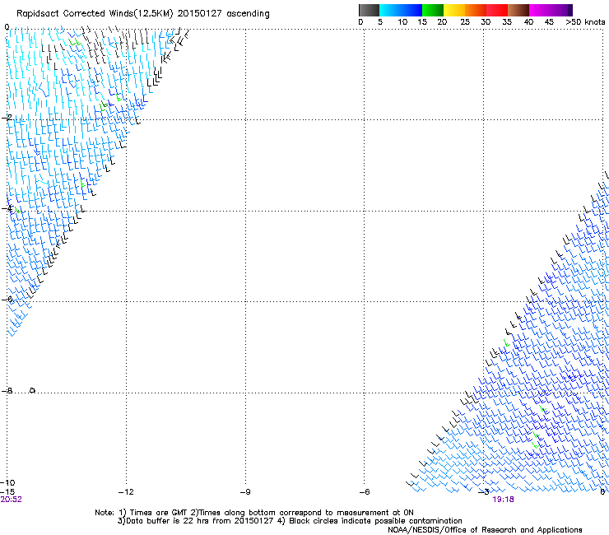
Task: Click the green 15-20 knots legend segment
Action: (x=433, y=10)
